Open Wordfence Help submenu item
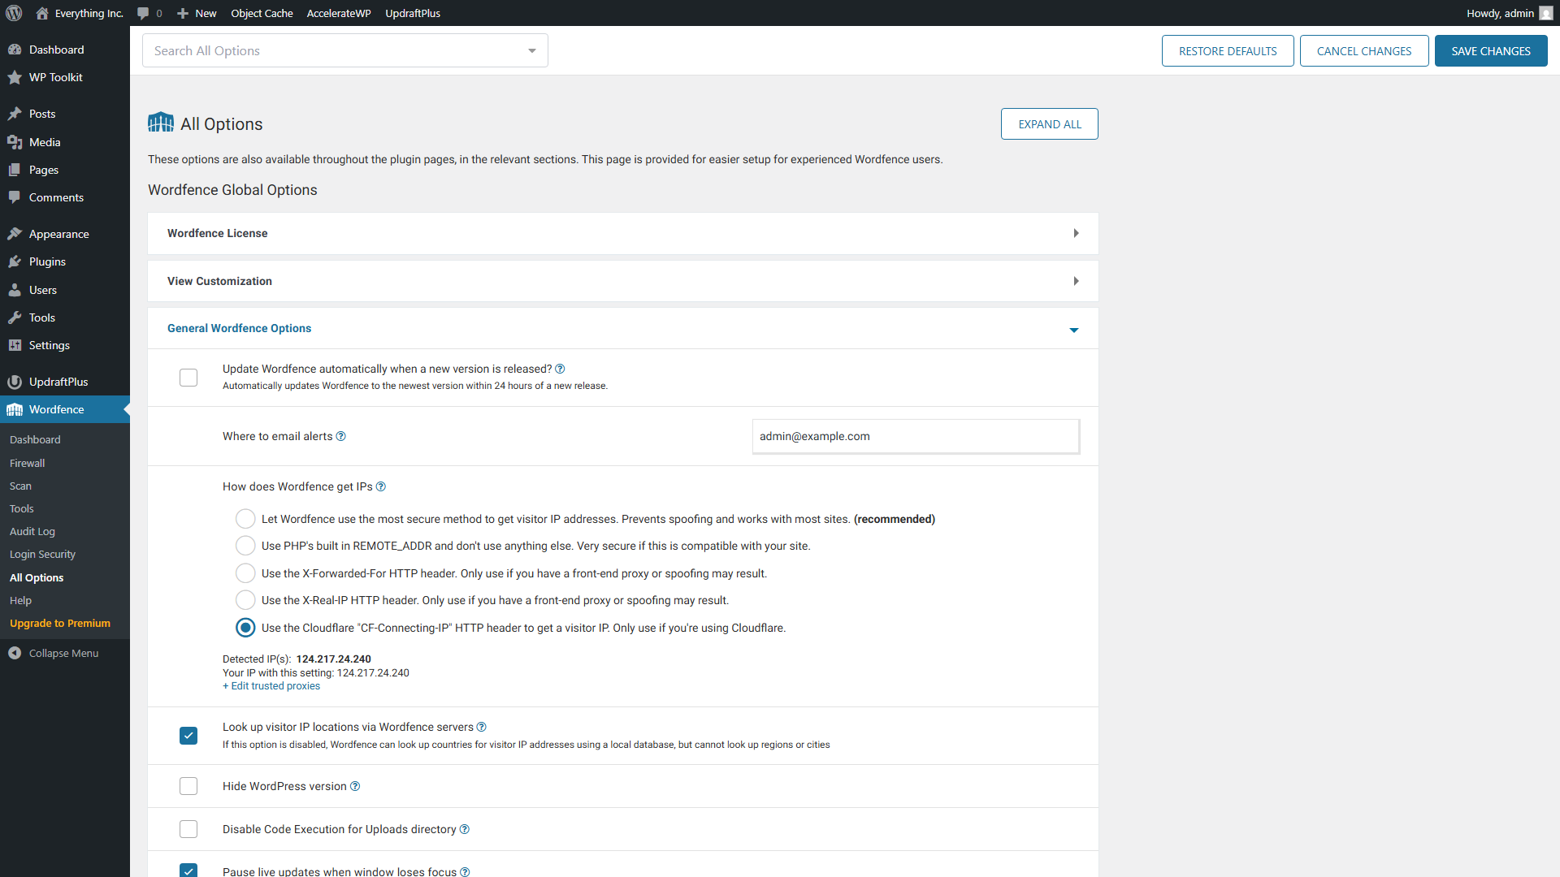 (x=20, y=600)
